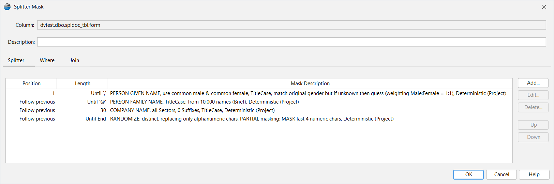554x184 pixels.
Task: Open Help for Splitter Mask
Action: pyautogui.click(x=534, y=174)
